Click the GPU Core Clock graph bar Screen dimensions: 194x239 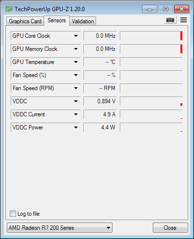pyautogui.click(x=151, y=36)
